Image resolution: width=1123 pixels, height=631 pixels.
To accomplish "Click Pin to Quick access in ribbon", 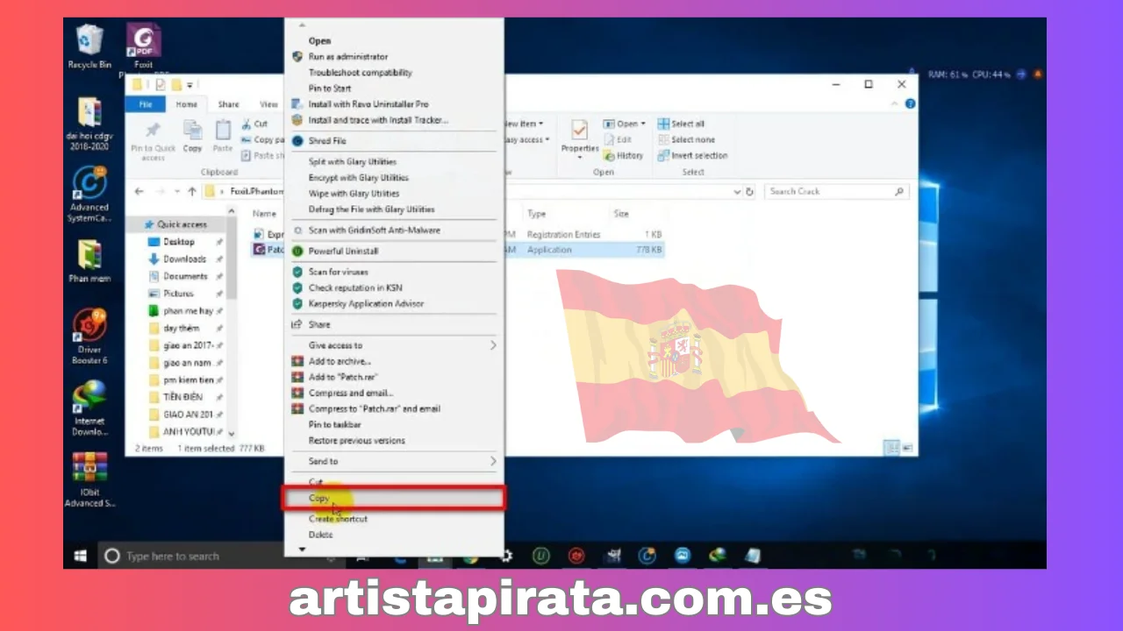I will tap(154, 139).
